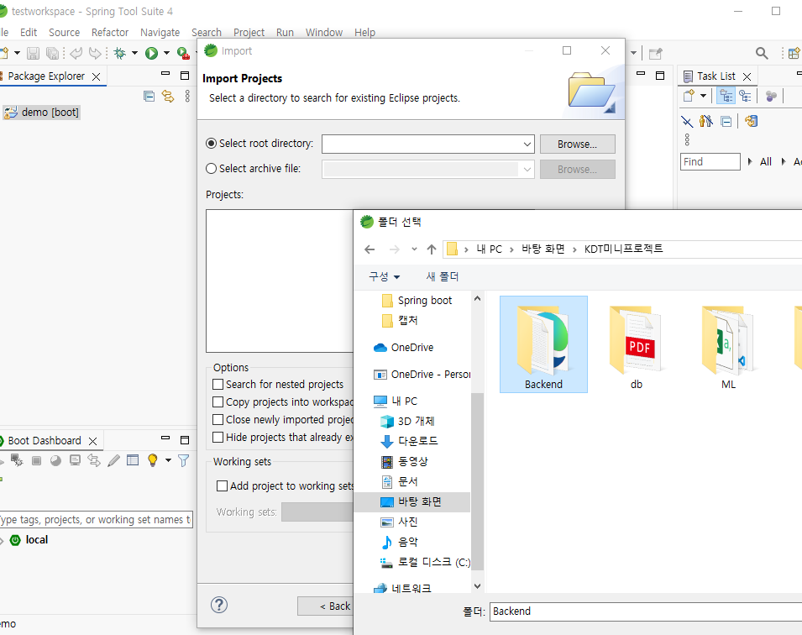Screen dimensions: 802x635
Task: Click '내 PC' in the address breadcrumb
Action: click(x=489, y=249)
